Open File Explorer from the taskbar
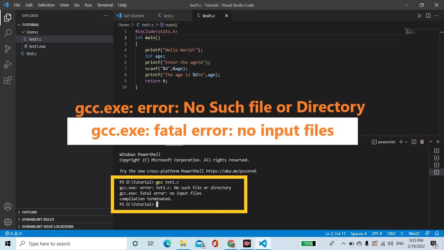 [183, 243]
